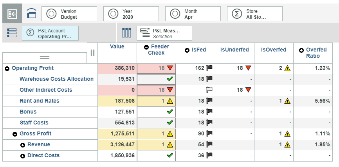Open the Year 2020 selector
339x167 pixels.
click(x=131, y=14)
